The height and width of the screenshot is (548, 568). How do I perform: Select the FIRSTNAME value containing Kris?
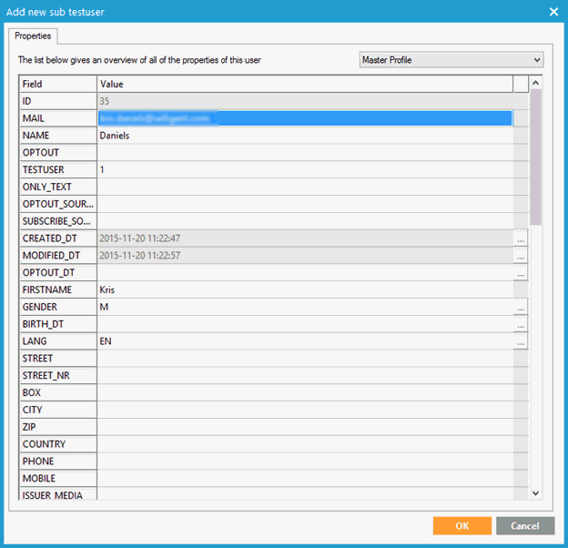[x=304, y=290]
